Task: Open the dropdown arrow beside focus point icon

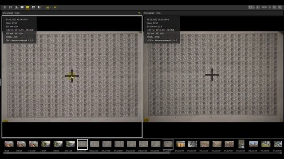Action: pos(51,7)
